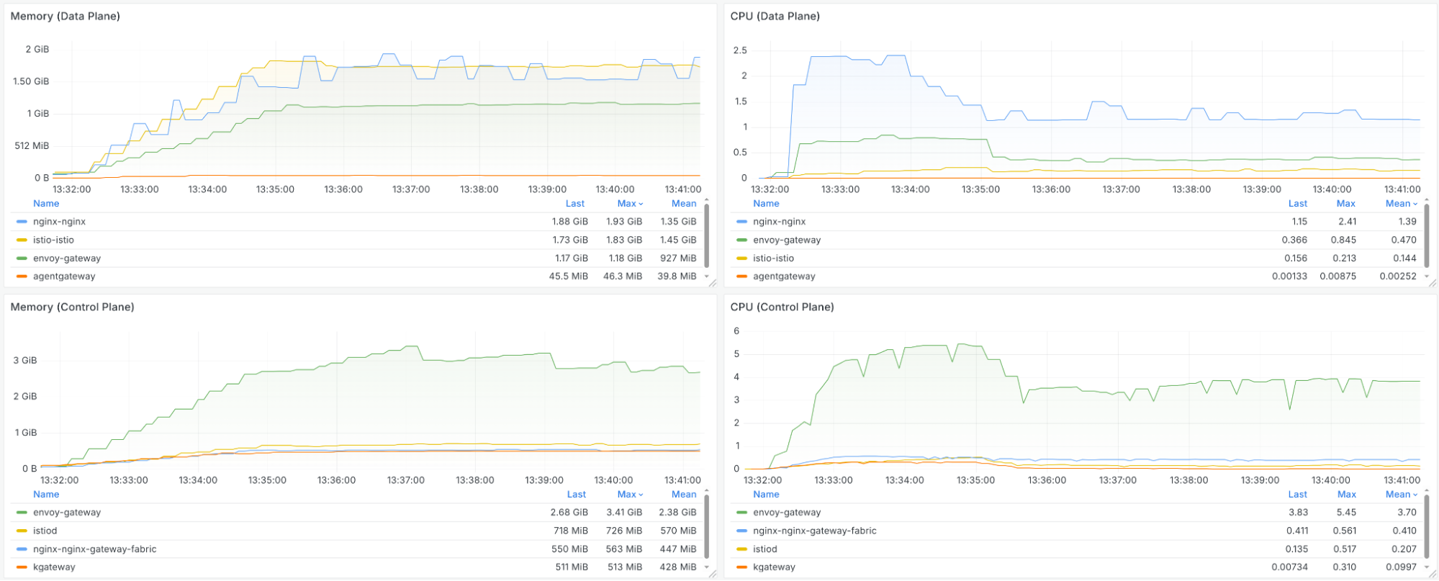Click Name column header in CPU (Control Plane) legend
The image size is (1439, 581).
[x=766, y=495]
